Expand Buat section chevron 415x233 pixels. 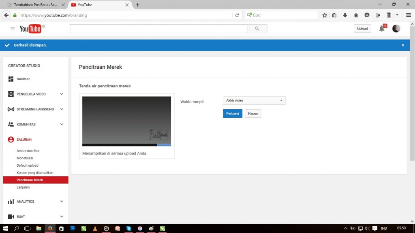(x=62, y=217)
